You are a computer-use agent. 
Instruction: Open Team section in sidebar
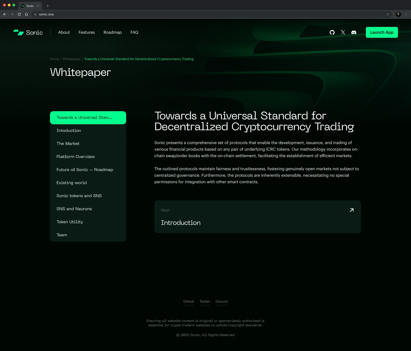coord(88,235)
